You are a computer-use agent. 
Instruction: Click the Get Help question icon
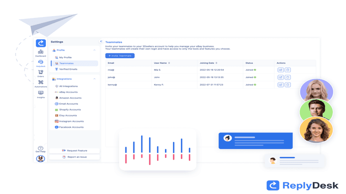[41, 148]
